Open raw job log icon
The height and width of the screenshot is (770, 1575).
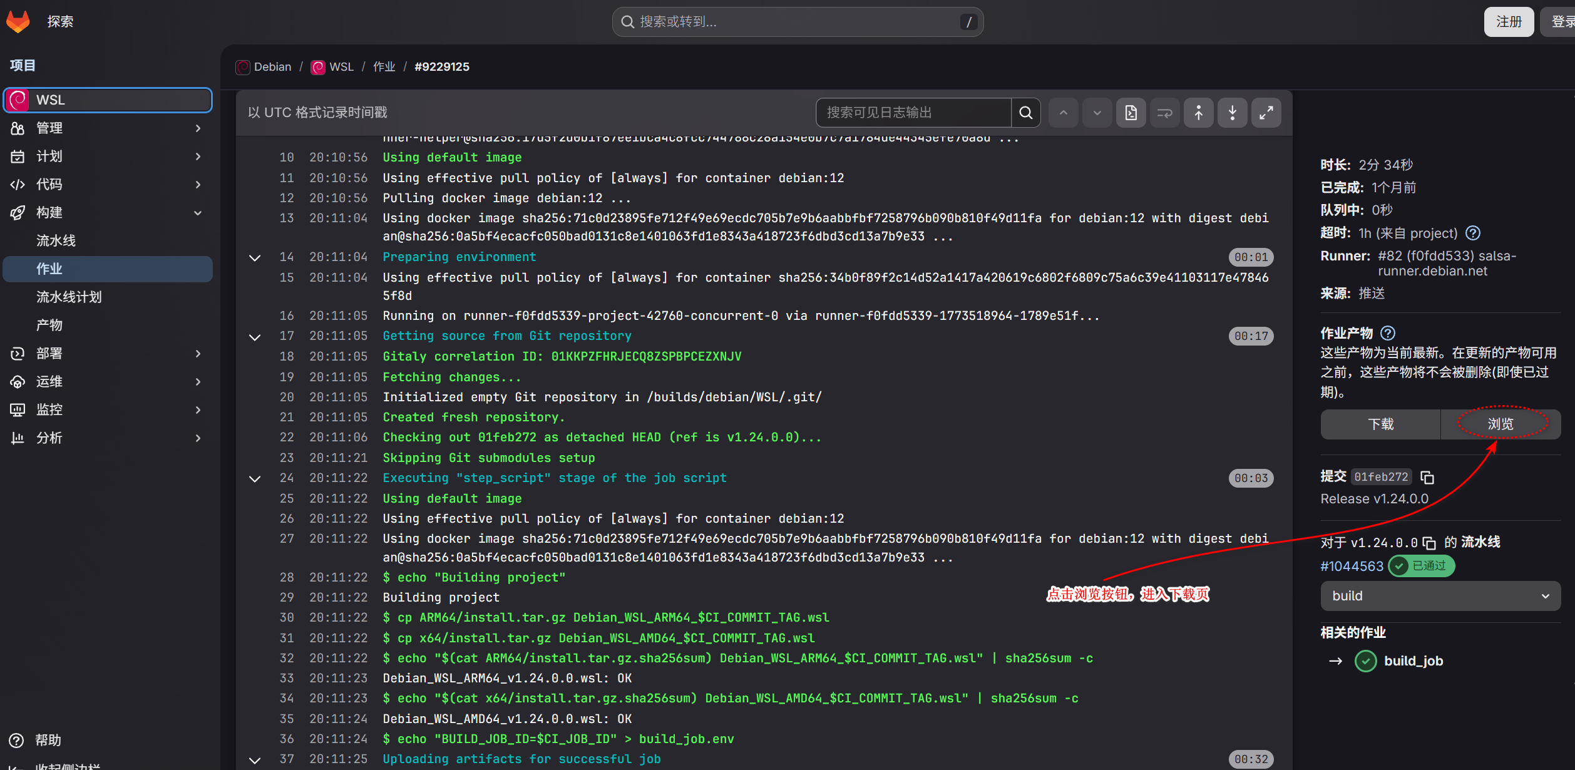(1131, 113)
